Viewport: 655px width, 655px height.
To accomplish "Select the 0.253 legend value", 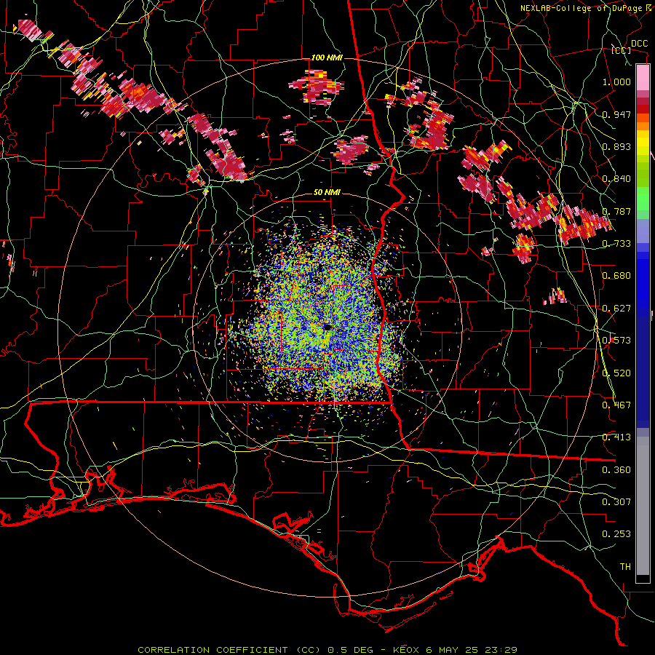I will point(616,534).
